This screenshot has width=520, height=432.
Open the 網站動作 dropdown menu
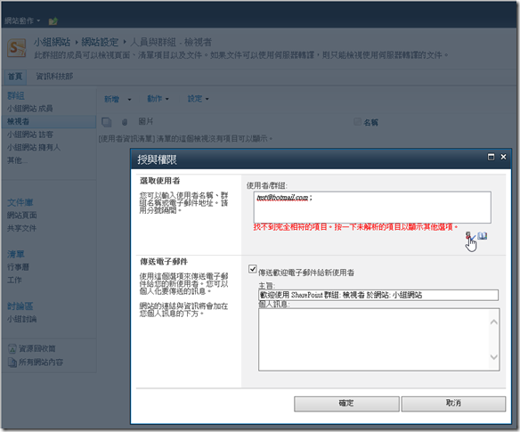coord(22,20)
